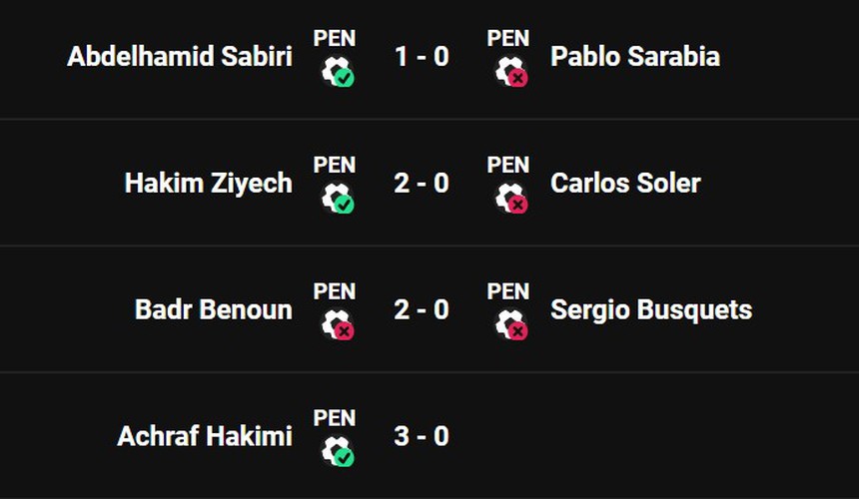859x499 pixels.
Task: Go to Badr Benoun's profile
Action: pyautogui.click(x=213, y=310)
